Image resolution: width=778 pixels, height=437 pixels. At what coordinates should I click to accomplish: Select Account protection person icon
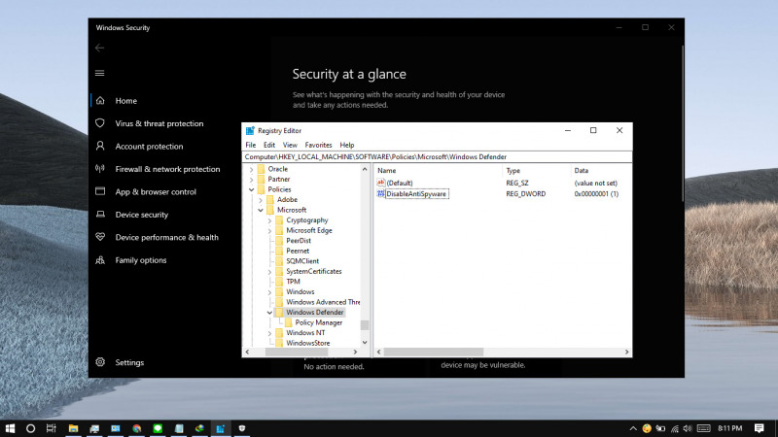pyautogui.click(x=100, y=146)
